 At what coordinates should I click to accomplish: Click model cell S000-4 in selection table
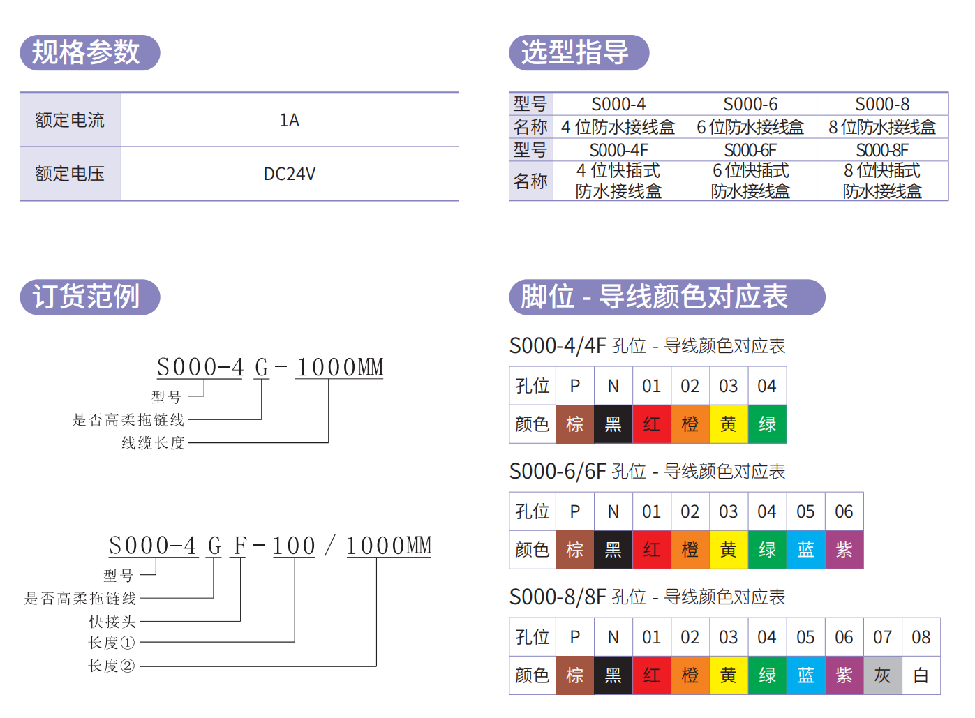619,104
